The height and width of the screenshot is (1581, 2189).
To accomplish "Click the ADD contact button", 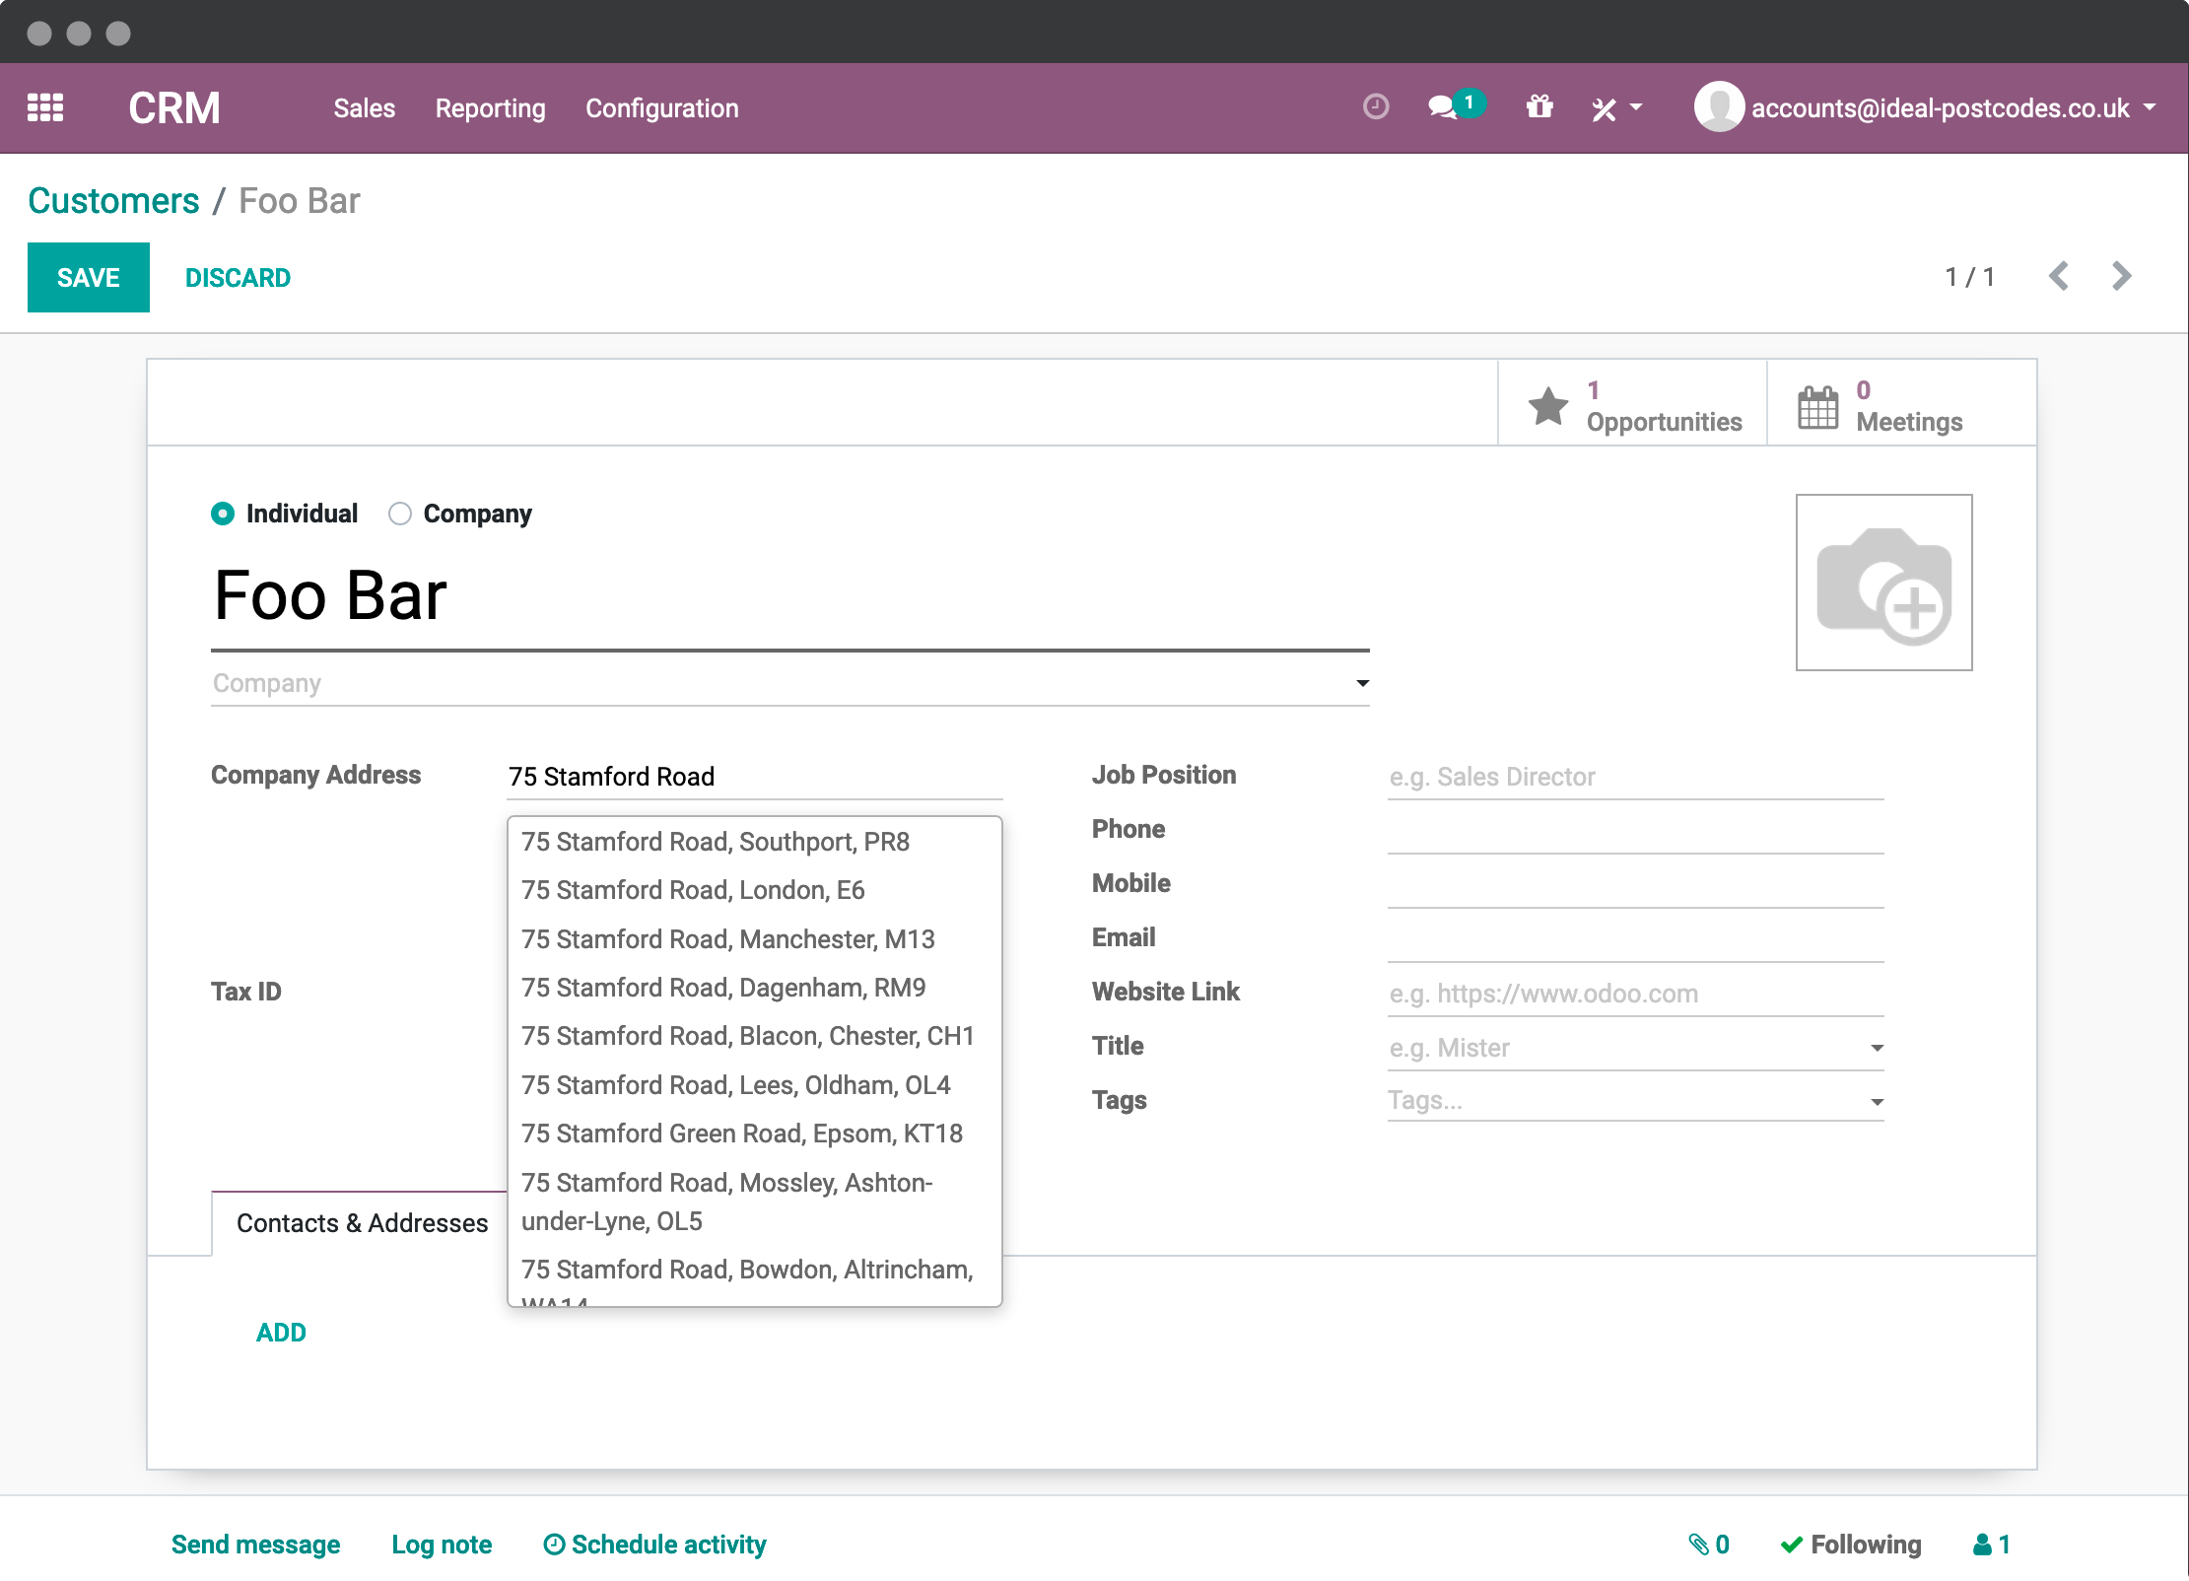I will [281, 1333].
